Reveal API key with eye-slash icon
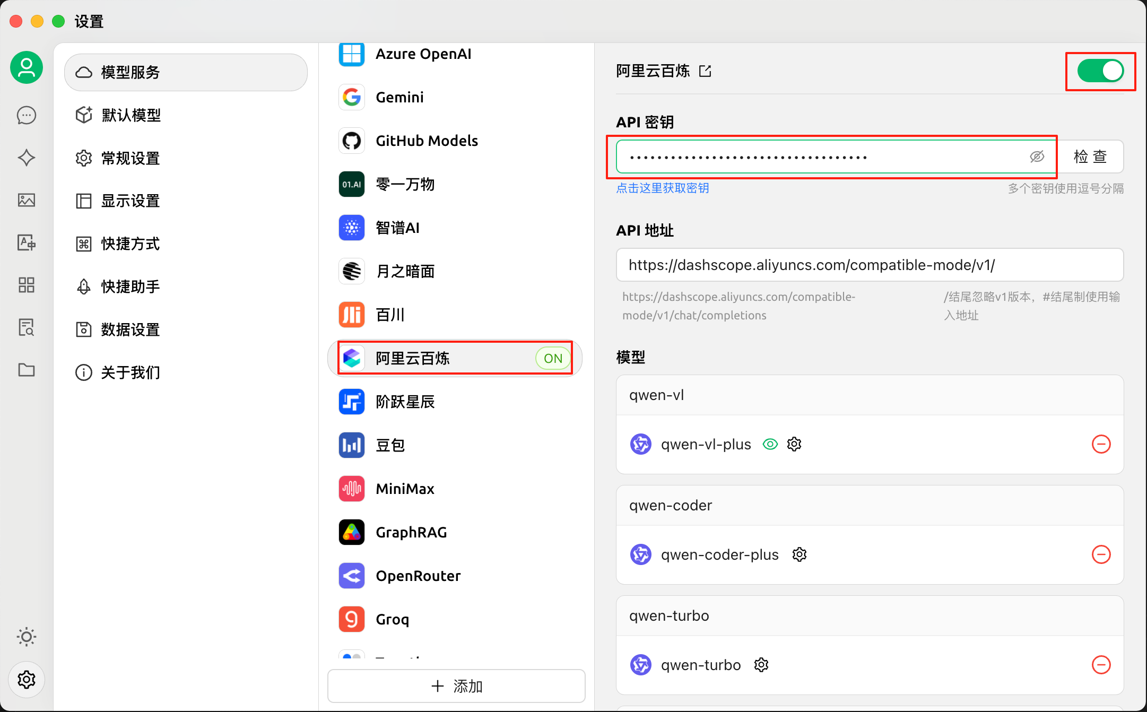This screenshot has height=712, width=1147. [1037, 157]
